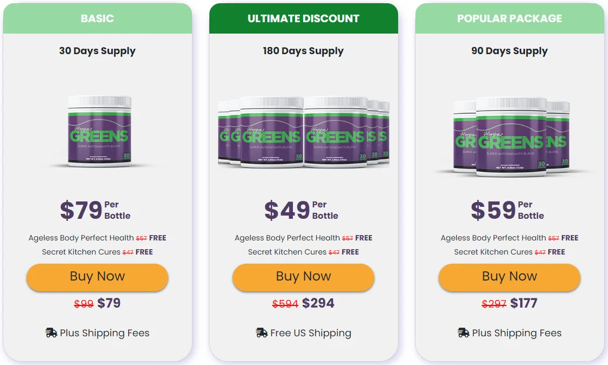Select the six-bottle HerpaGreens image

[x=304, y=133]
